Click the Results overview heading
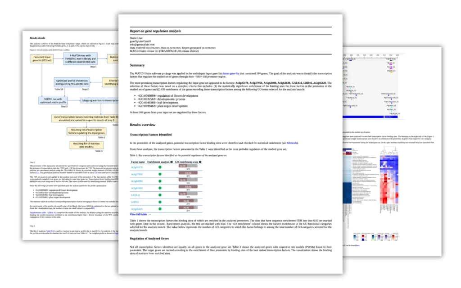461x288 pixels. [x=142, y=125]
